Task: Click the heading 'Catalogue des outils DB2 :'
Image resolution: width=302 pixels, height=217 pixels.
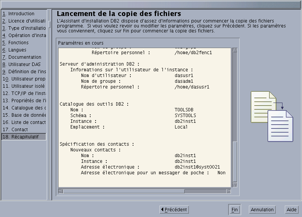Action: tap(94, 104)
